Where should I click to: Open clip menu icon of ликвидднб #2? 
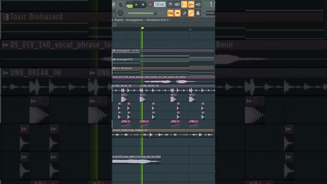pyautogui.click(x=114, y=59)
